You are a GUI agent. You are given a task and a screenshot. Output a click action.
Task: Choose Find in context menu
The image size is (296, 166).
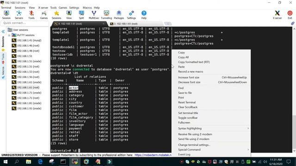[x=211, y=88]
